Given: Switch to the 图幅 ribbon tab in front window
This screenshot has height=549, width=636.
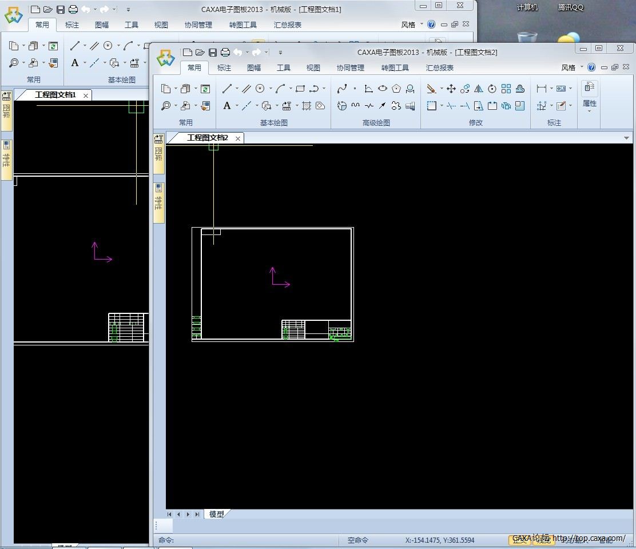Looking at the screenshot, I should coord(254,67).
